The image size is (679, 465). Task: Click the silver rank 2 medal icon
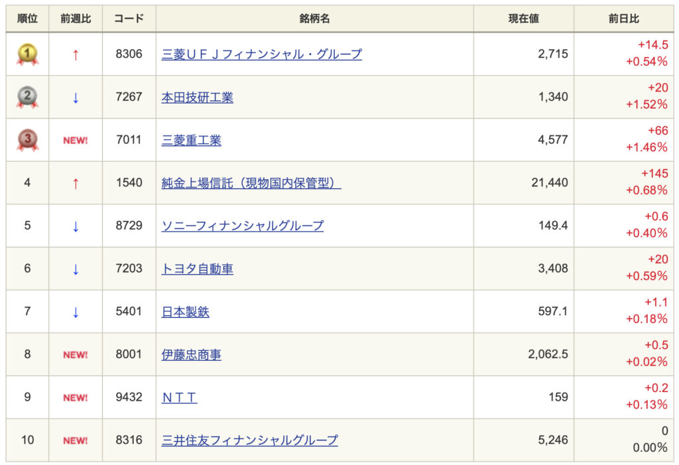coord(27,98)
